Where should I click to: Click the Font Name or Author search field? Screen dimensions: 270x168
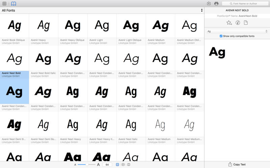pos(245,3)
